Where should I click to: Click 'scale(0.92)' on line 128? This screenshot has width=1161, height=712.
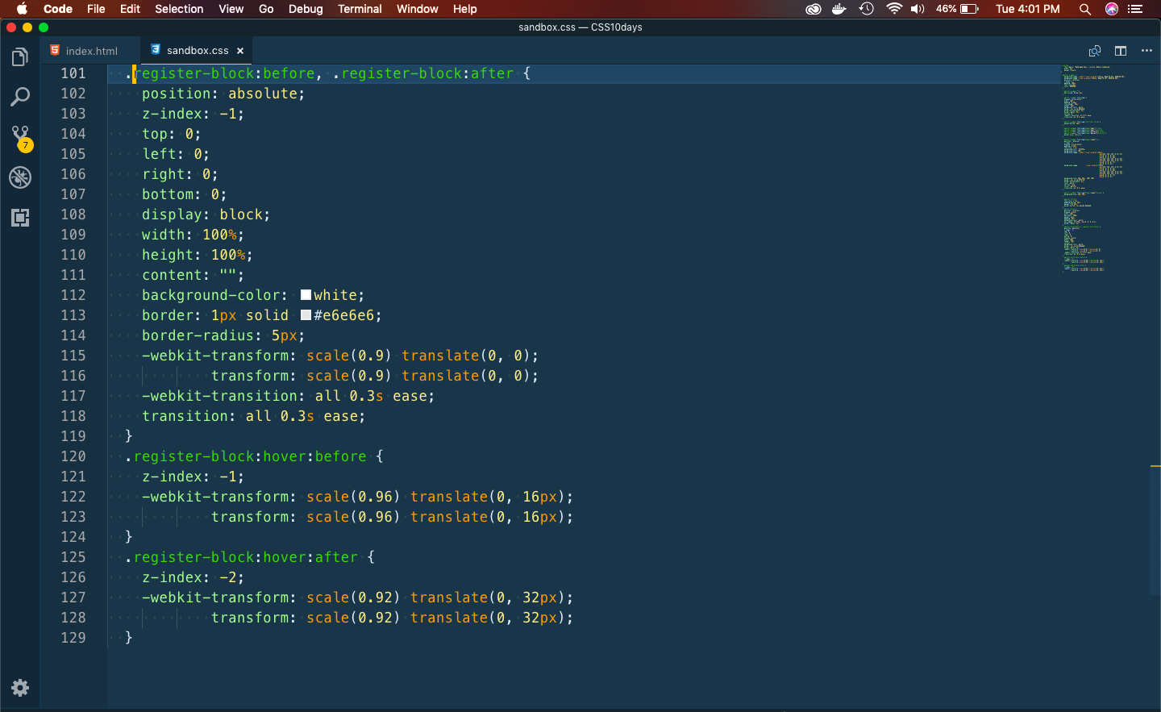(x=353, y=618)
